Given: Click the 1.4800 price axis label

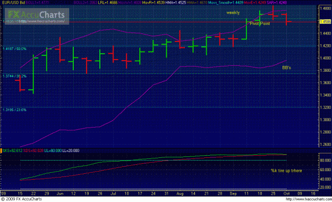Looking at the screenshot, I should tap(326, 9).
